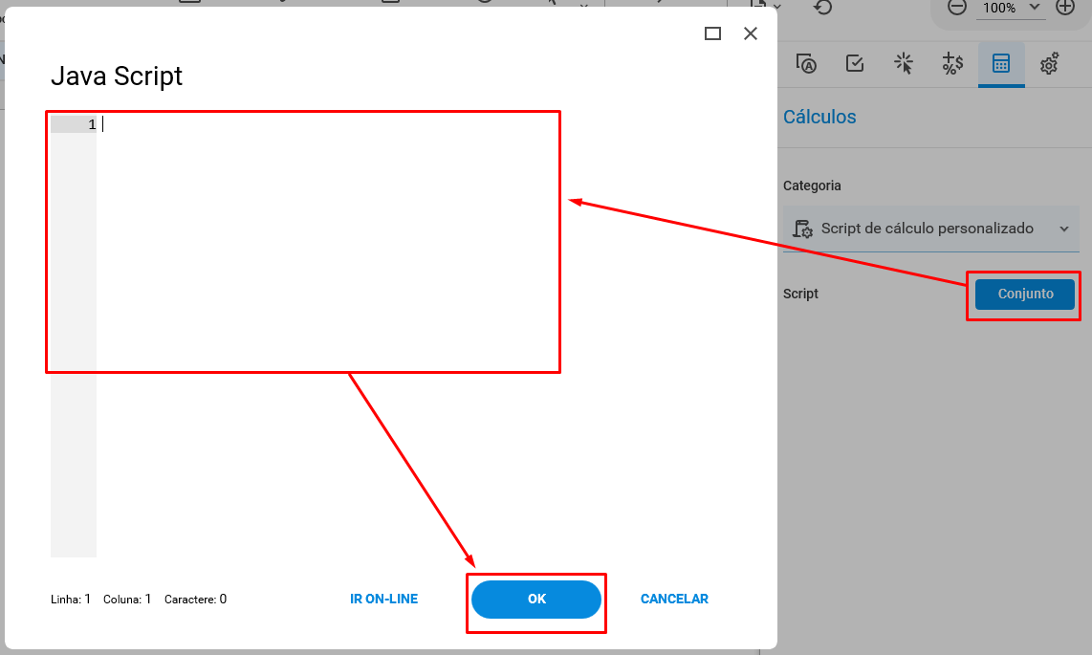This screenshot has width=1092, height=655.
Task: Open the settings gear properties tab
Action: 1050,63
